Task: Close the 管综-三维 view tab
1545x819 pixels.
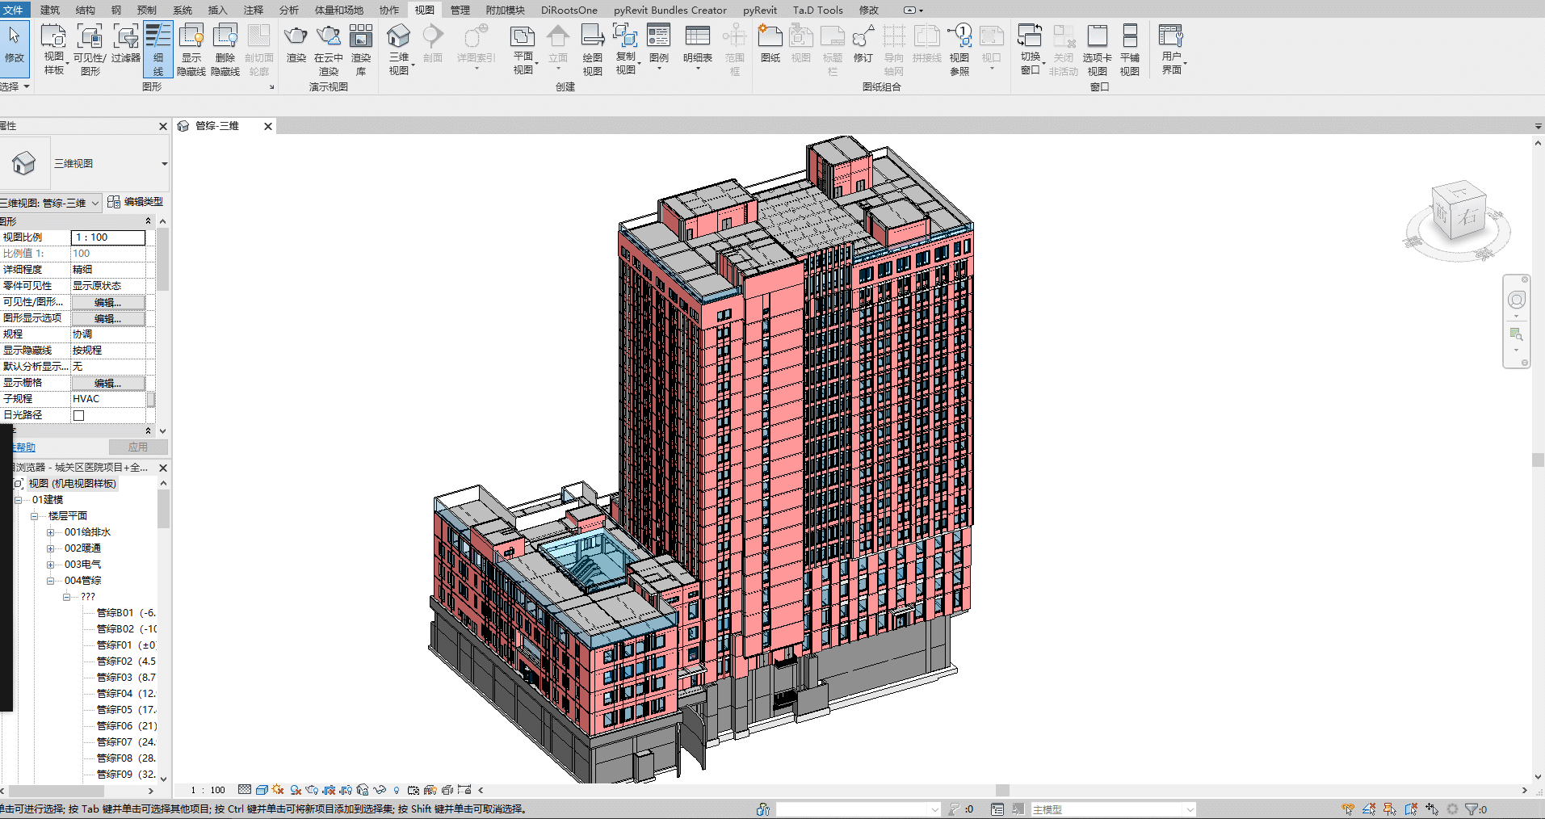Action: [268, 126]
